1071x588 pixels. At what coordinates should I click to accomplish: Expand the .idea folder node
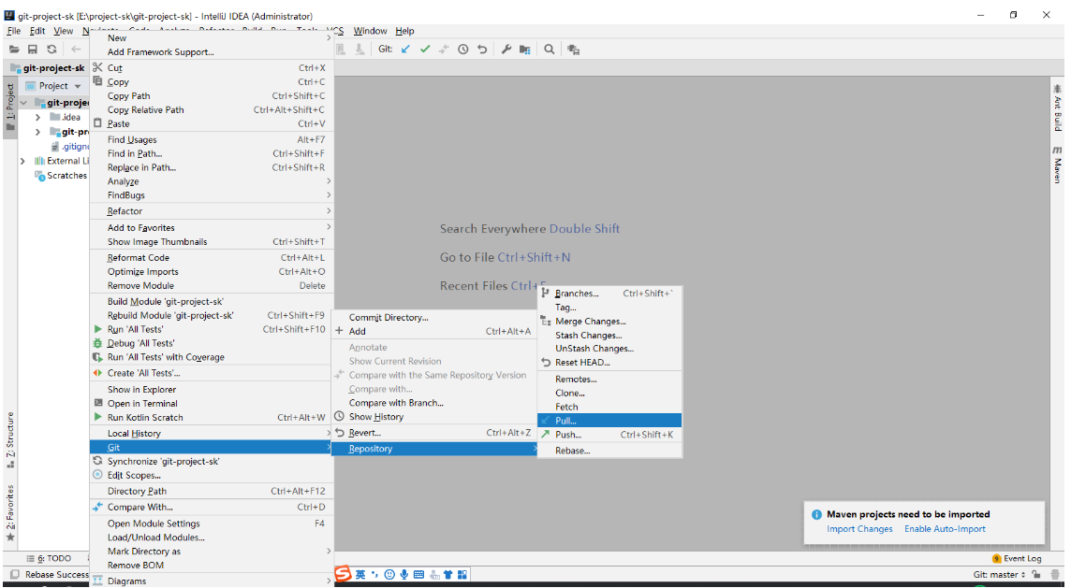click(37, 118)
